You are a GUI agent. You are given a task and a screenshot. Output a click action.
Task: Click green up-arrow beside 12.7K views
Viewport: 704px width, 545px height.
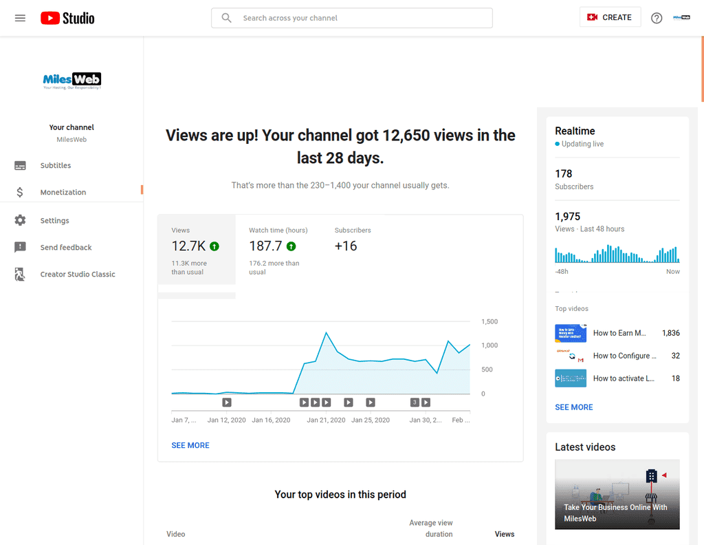pos(214,246)
